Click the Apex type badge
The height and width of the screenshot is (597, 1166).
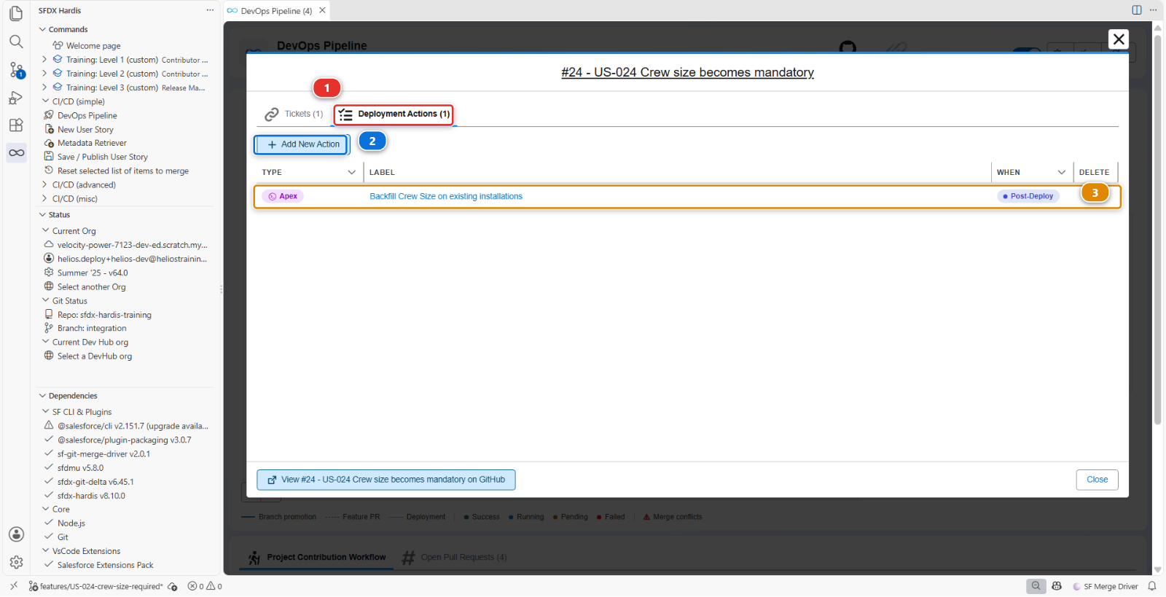click(283, 196)
